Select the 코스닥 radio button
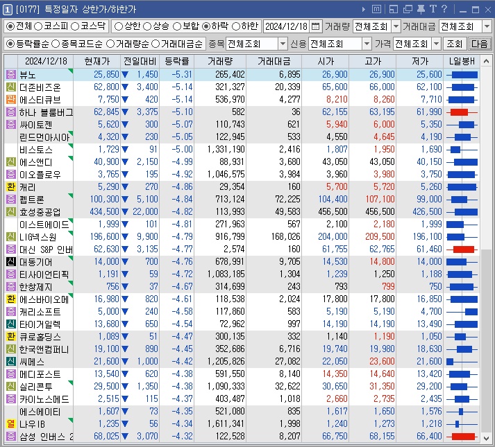Viewport: 495px width, 447px height. click(x=75, y=26)
